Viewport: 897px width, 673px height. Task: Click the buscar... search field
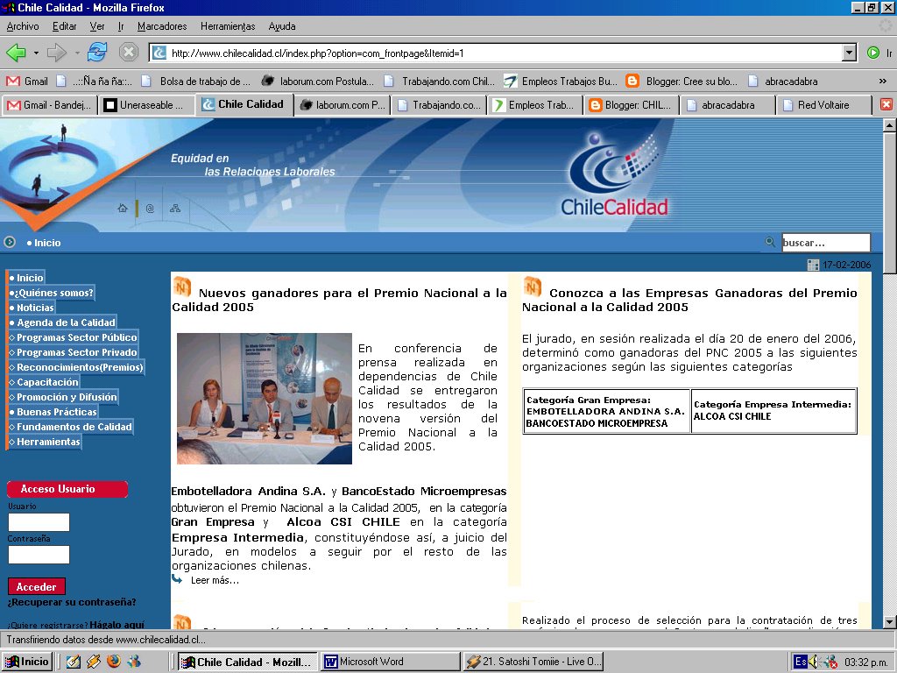[x=826, y=243]
